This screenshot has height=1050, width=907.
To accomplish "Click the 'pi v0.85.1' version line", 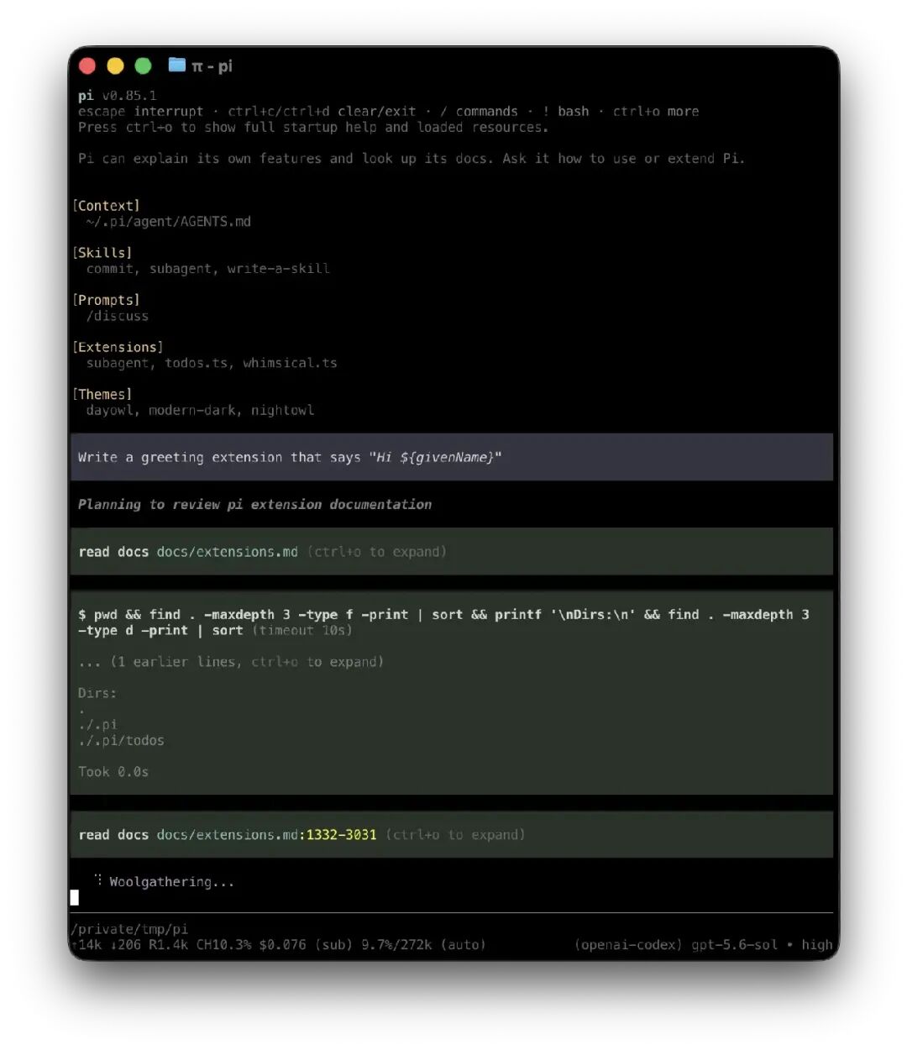I will tap(118, 96).
